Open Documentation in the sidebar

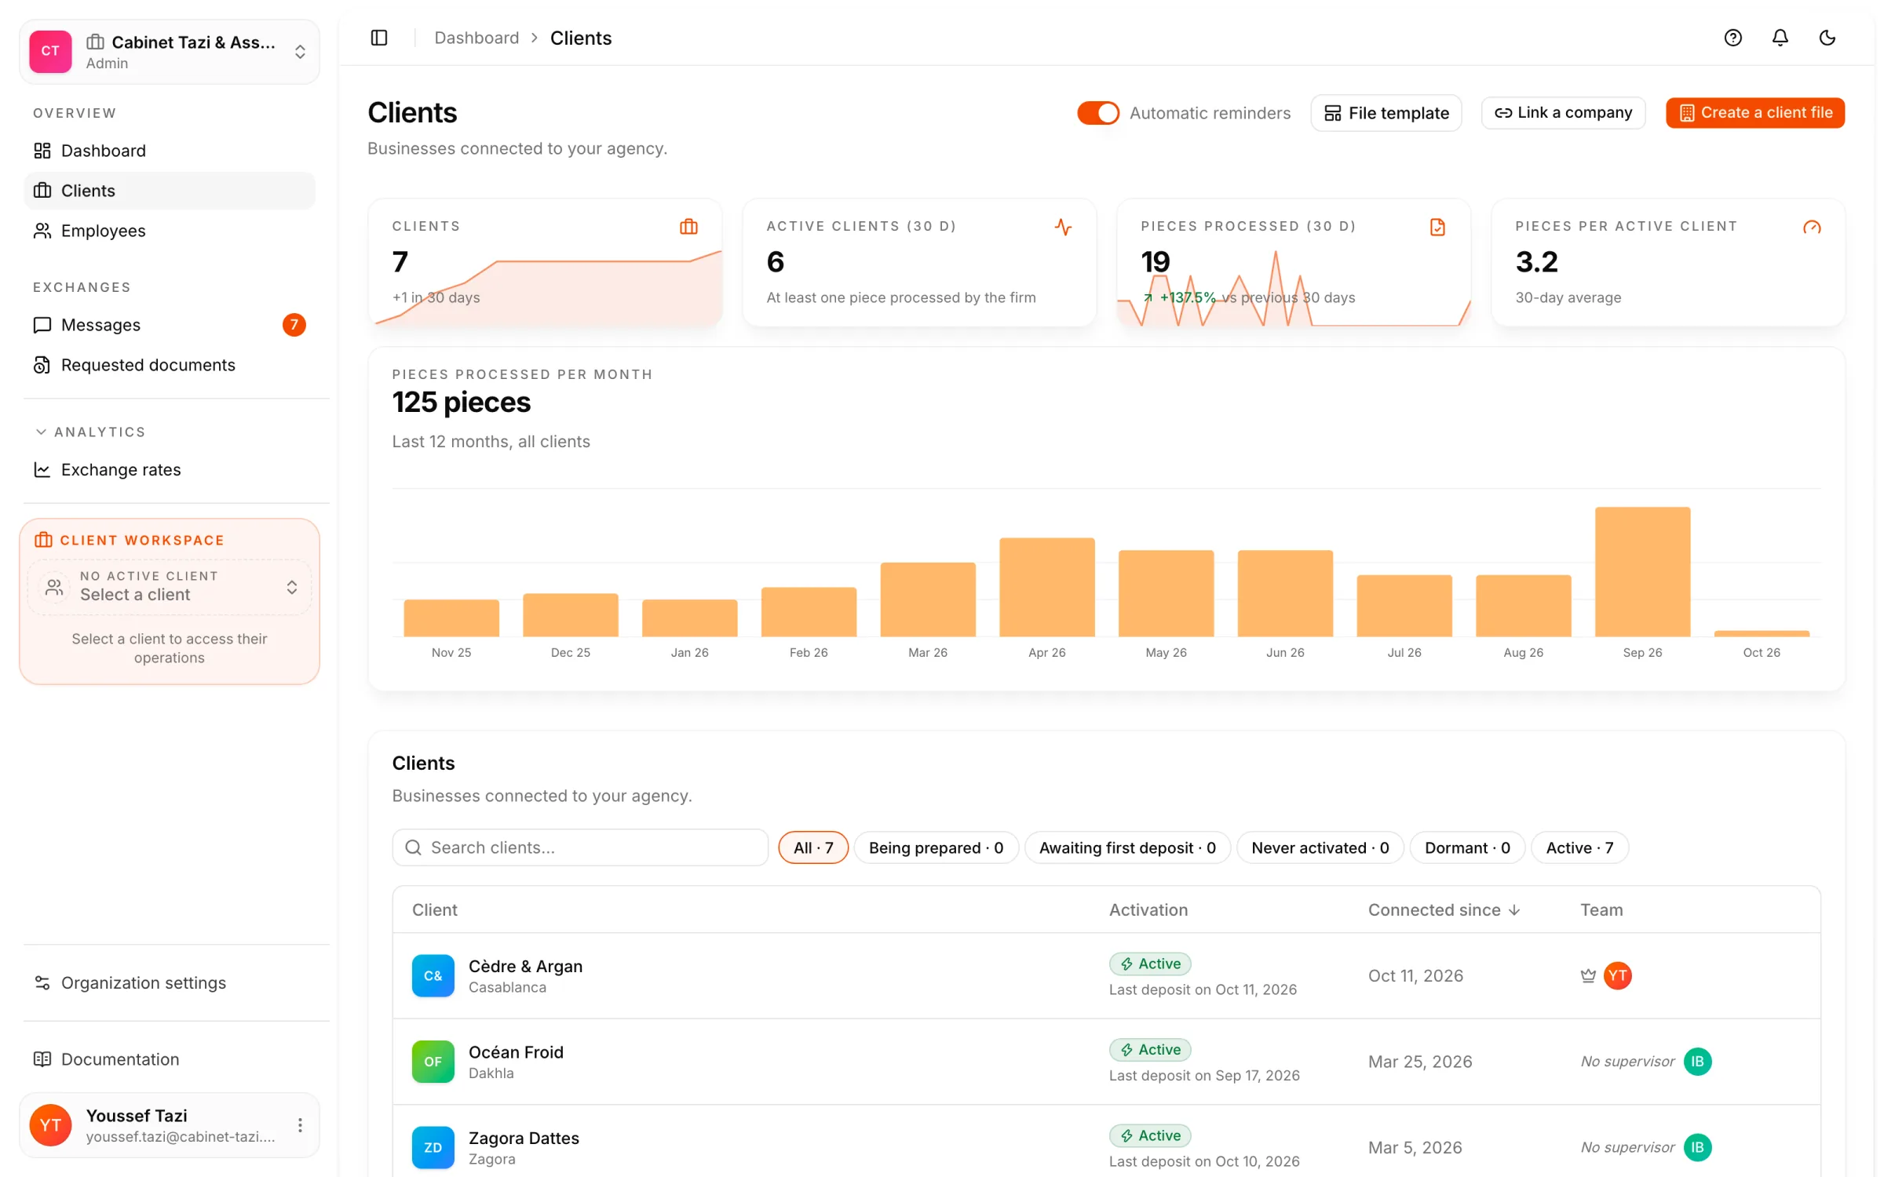[170, 1059]
